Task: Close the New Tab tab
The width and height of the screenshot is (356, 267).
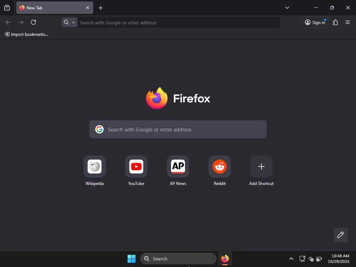Action: [87, 8]
